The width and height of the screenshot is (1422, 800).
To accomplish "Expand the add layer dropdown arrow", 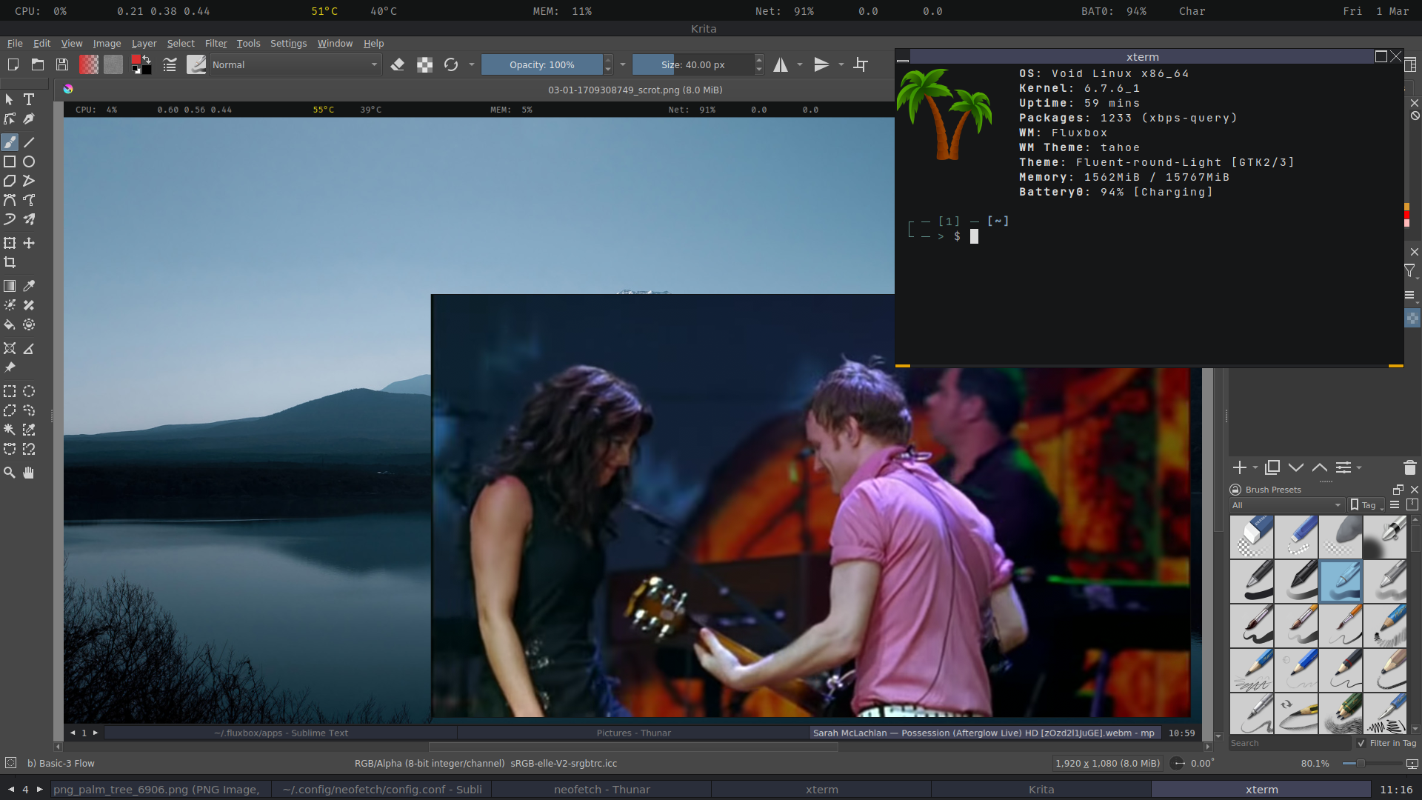I will pos(1255,467).
